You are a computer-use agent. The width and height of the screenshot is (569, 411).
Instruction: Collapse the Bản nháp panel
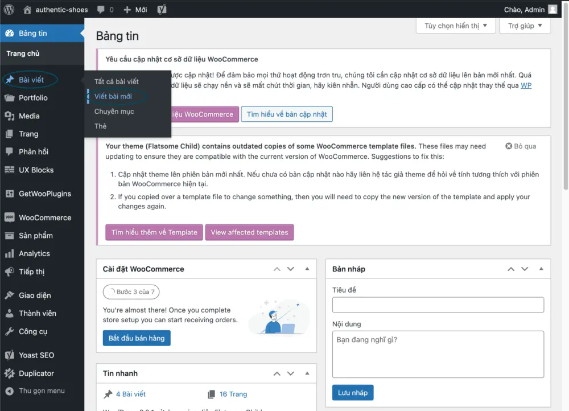pyautogui.click(x=541, y=269)
